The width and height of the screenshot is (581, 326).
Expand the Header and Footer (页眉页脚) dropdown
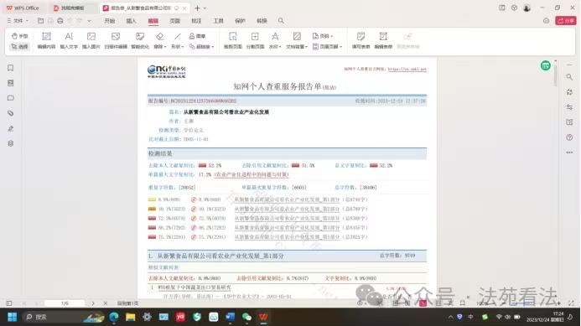[x=328, y=47]
